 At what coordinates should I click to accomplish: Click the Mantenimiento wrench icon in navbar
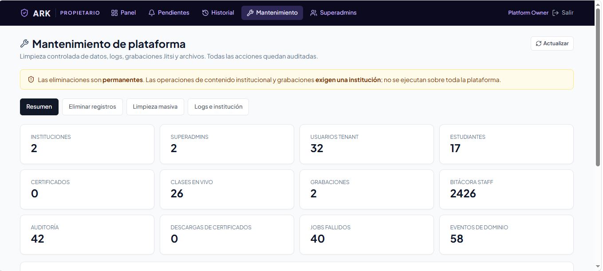click(x=250, y=13)
